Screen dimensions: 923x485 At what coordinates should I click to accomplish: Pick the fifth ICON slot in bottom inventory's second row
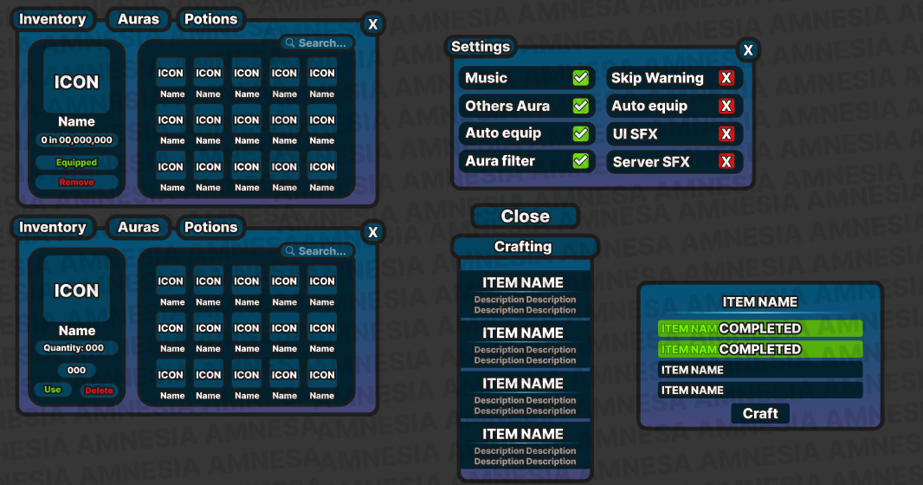322,328
